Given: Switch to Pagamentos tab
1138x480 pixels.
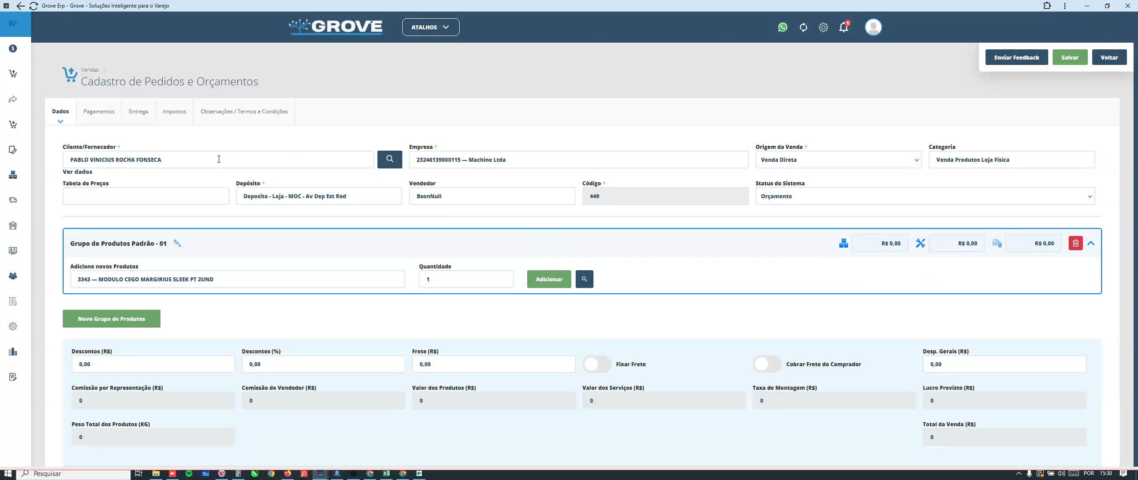Looking at the screenshot, I should click(x=99, y=111).
